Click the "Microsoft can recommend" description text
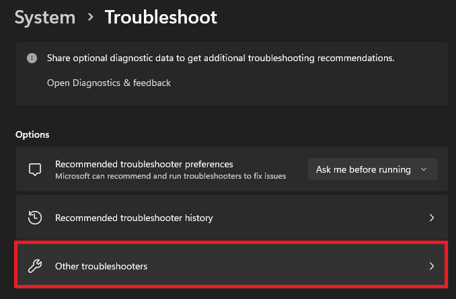 [170, 176]
